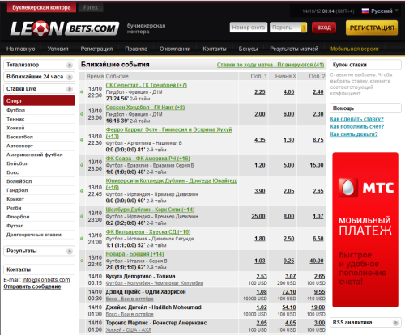Select Регби in the sports list

pos(14,208)
